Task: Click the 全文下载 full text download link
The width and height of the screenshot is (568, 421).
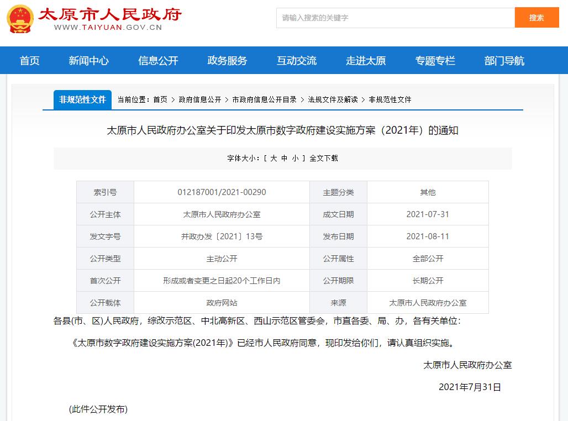Action: (x=324, y=158)
